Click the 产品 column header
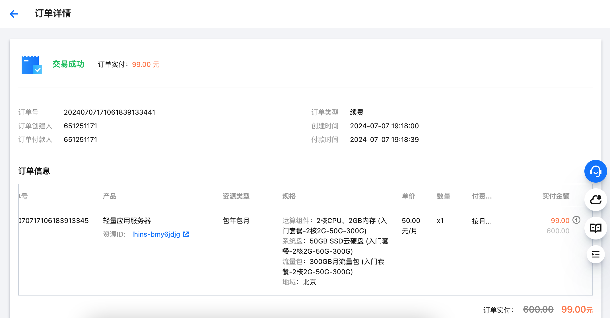 tap(110, 196)
